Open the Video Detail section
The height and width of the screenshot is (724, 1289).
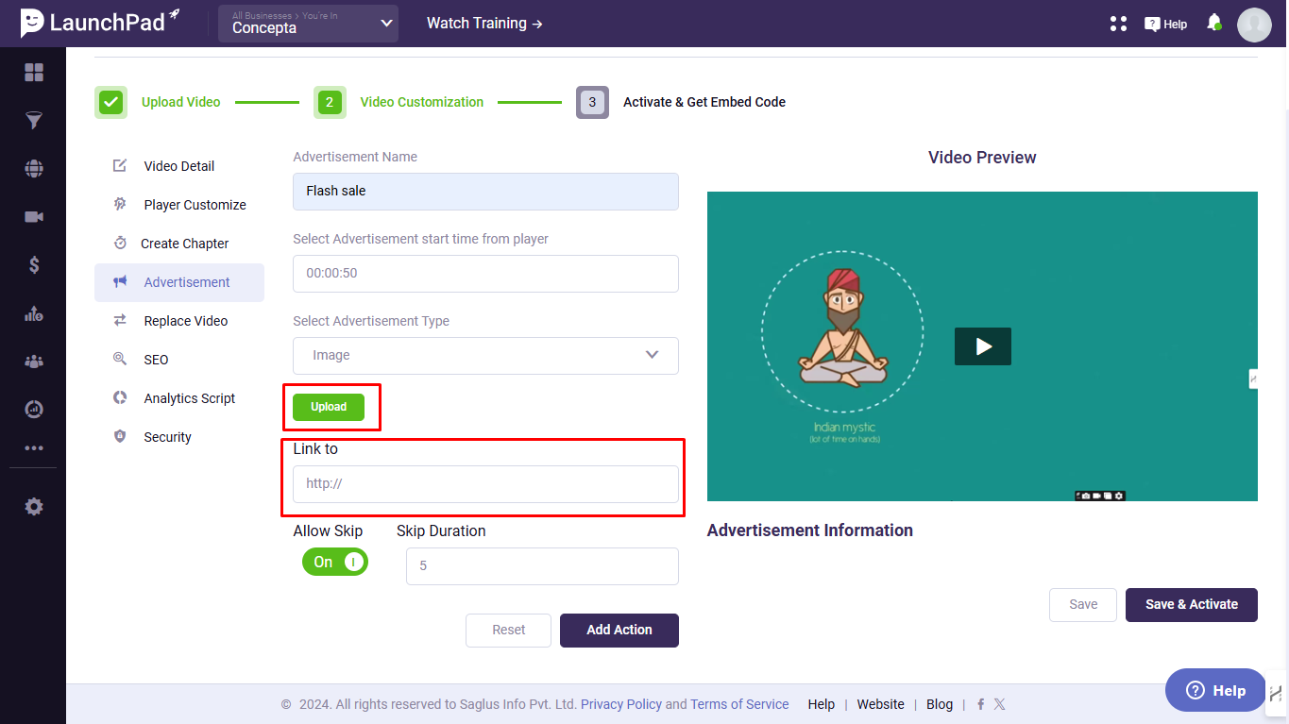pyautogui.click(x=179, y=166)
